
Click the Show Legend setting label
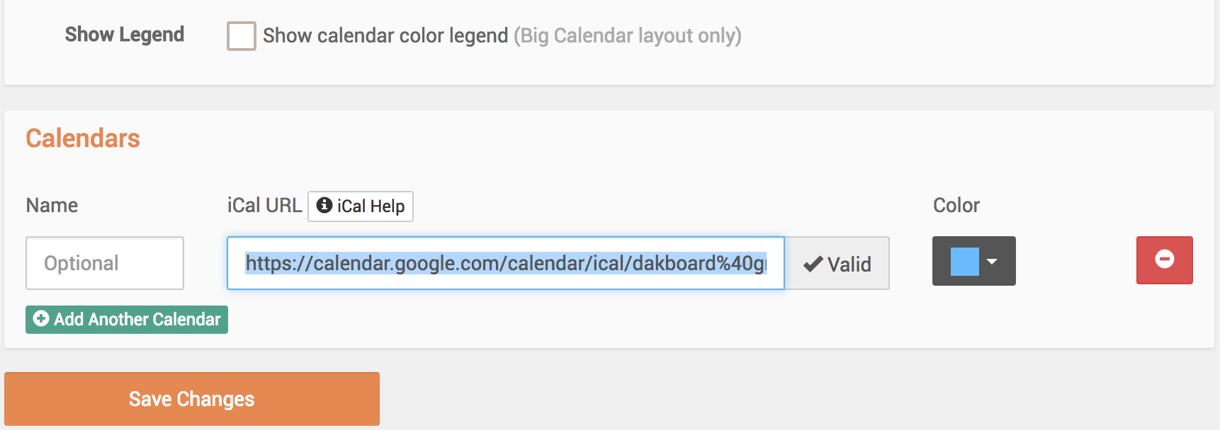click(x=125, y=35)
